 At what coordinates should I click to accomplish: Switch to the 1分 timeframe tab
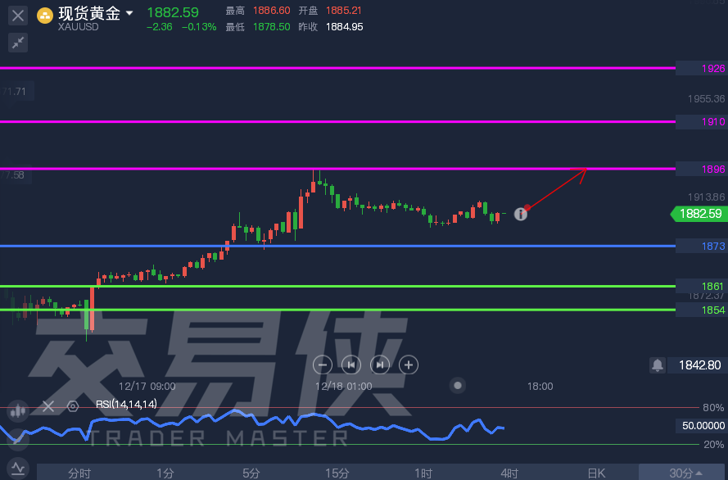(x=165, y=473)
